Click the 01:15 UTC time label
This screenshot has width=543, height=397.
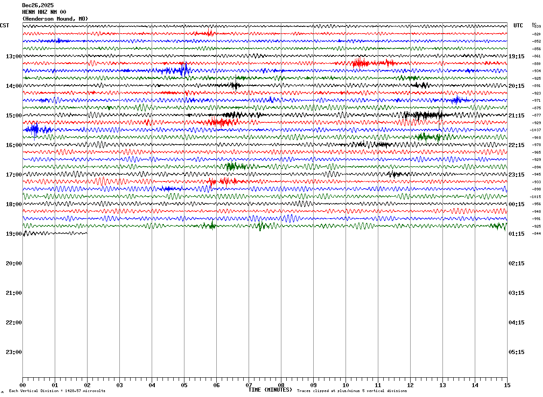(516, 234)
